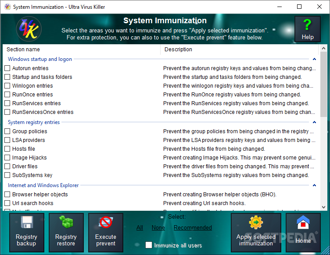This screenshot has width=330, height=255.
Task: Click the RunServices registry values description
Action: (x=236, y=103)
